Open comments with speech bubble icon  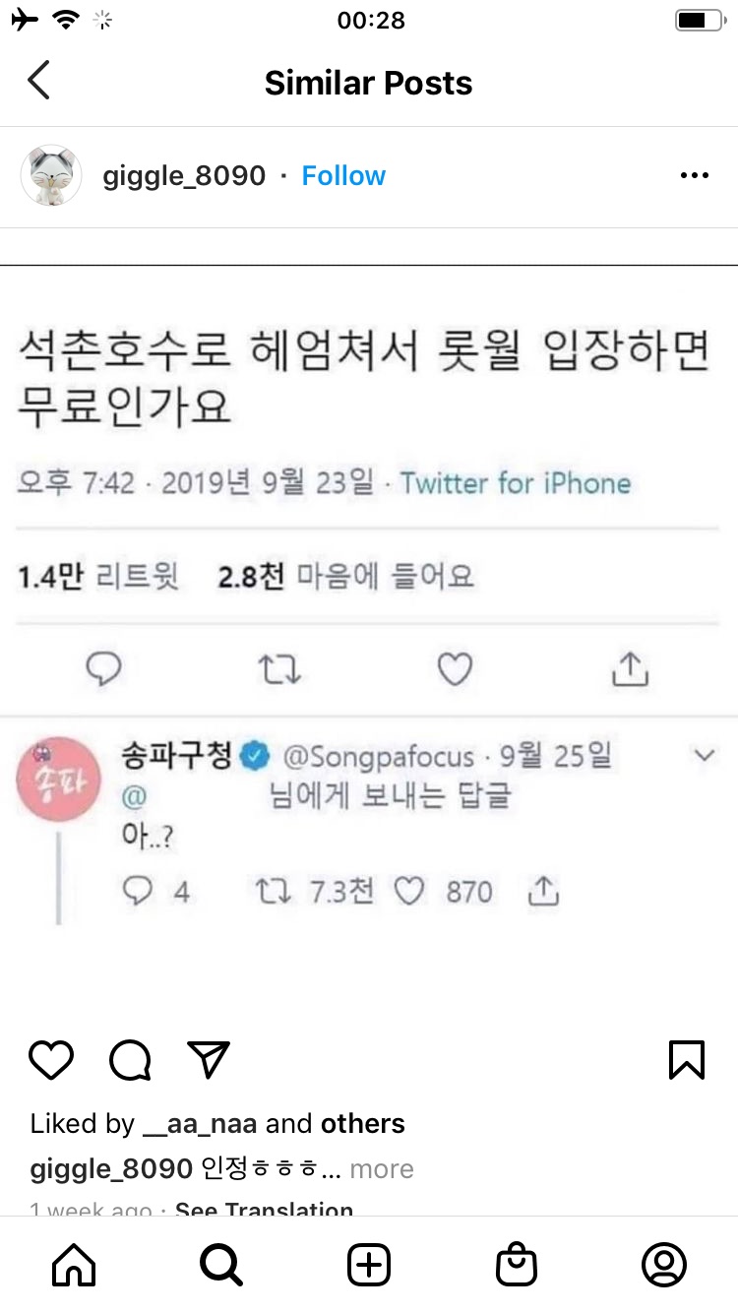[130, 1059]
